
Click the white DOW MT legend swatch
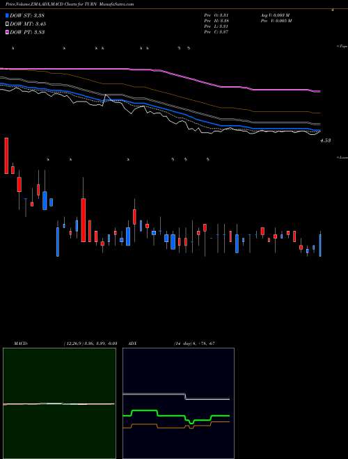coord(8,24)
